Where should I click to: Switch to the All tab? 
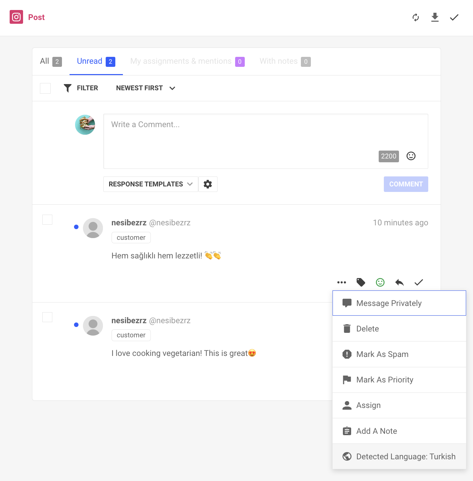(51, 61)
